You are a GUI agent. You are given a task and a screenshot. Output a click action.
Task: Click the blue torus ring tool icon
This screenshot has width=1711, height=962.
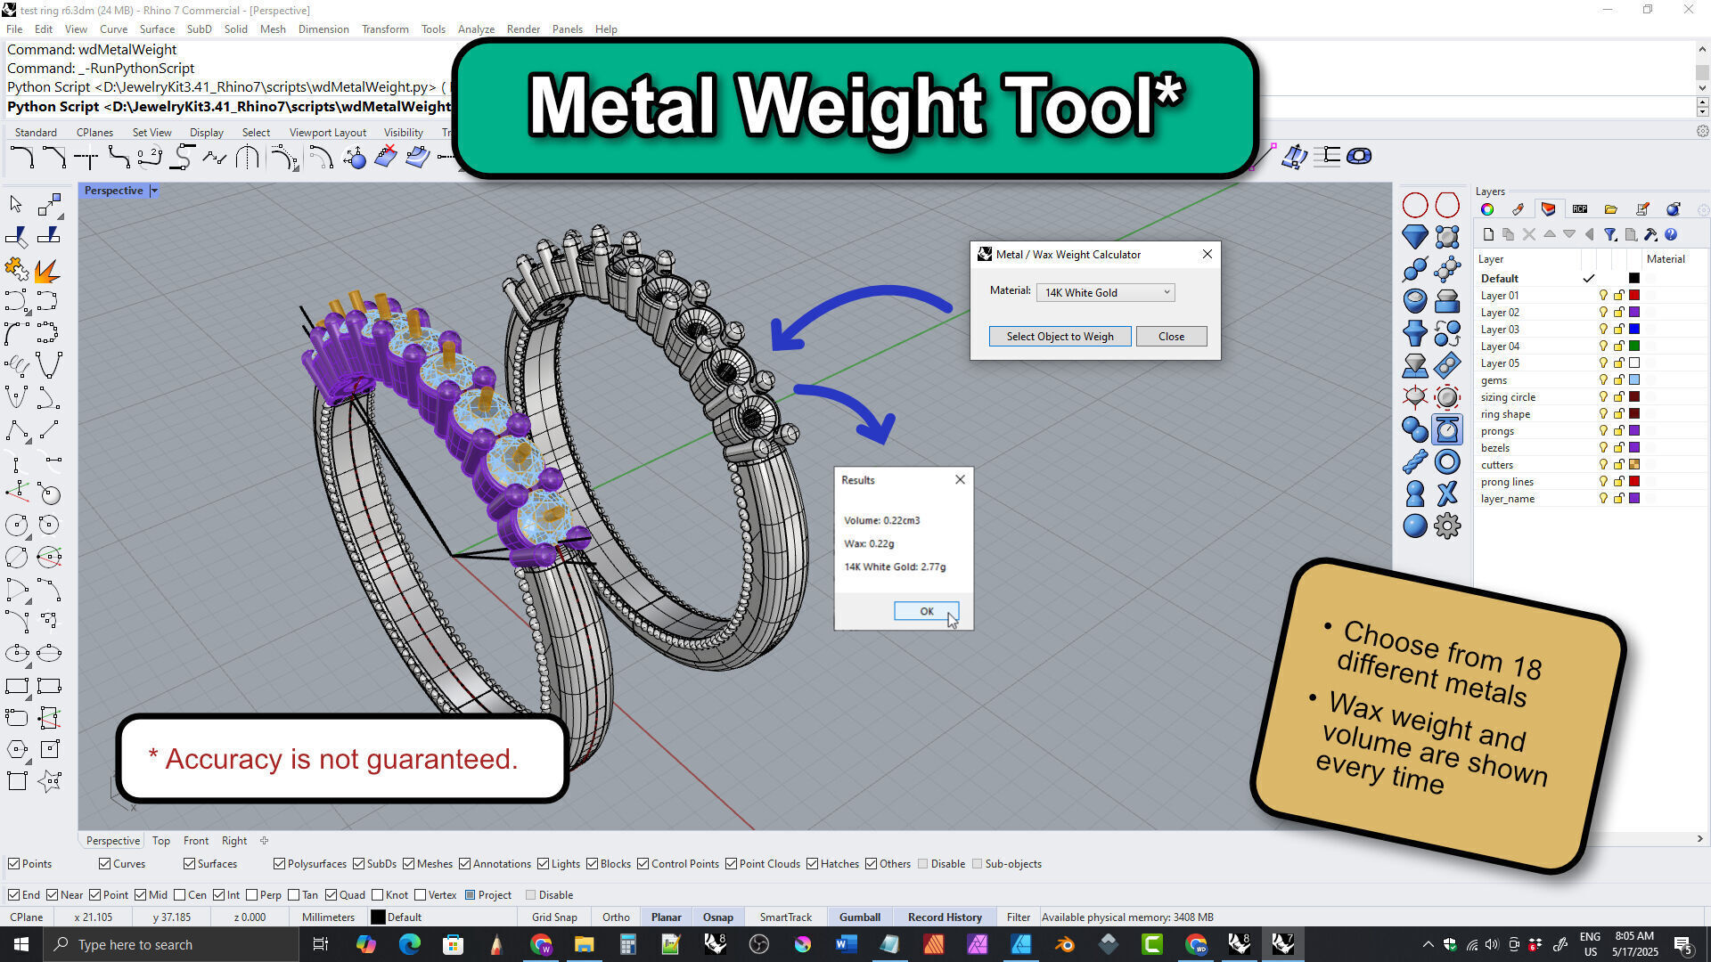click(1447, 461)
